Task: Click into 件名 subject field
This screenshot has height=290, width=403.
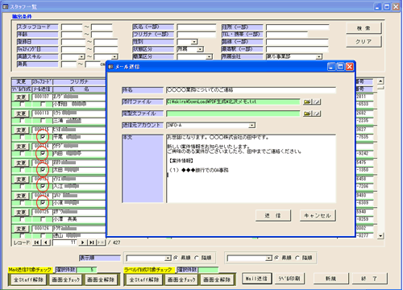Action: coord(251,89)
